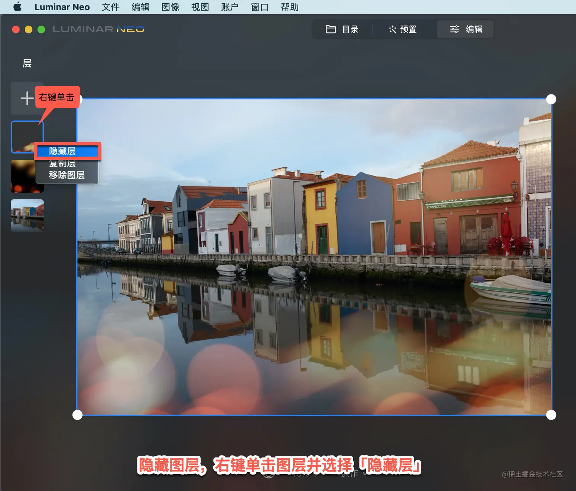
Task: Add a new layer with the plus button
Action: (x=27, y=98)
